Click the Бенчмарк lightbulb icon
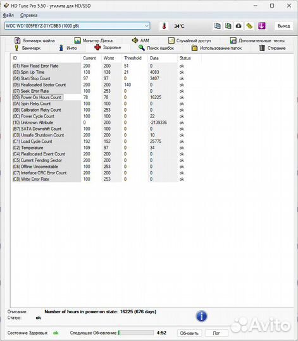 click(x=16, y=48)
